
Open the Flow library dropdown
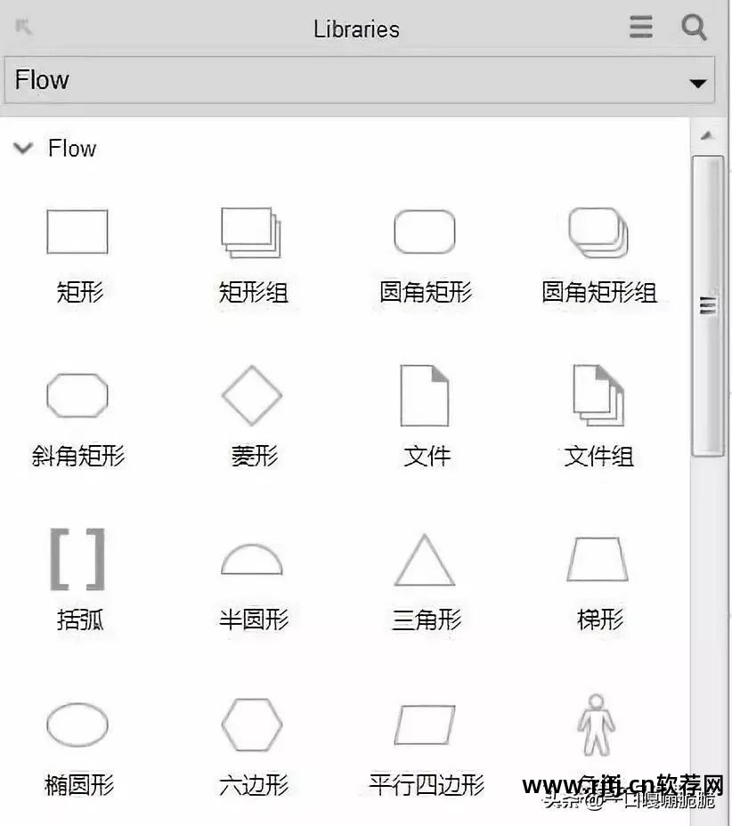click(360, 80)
